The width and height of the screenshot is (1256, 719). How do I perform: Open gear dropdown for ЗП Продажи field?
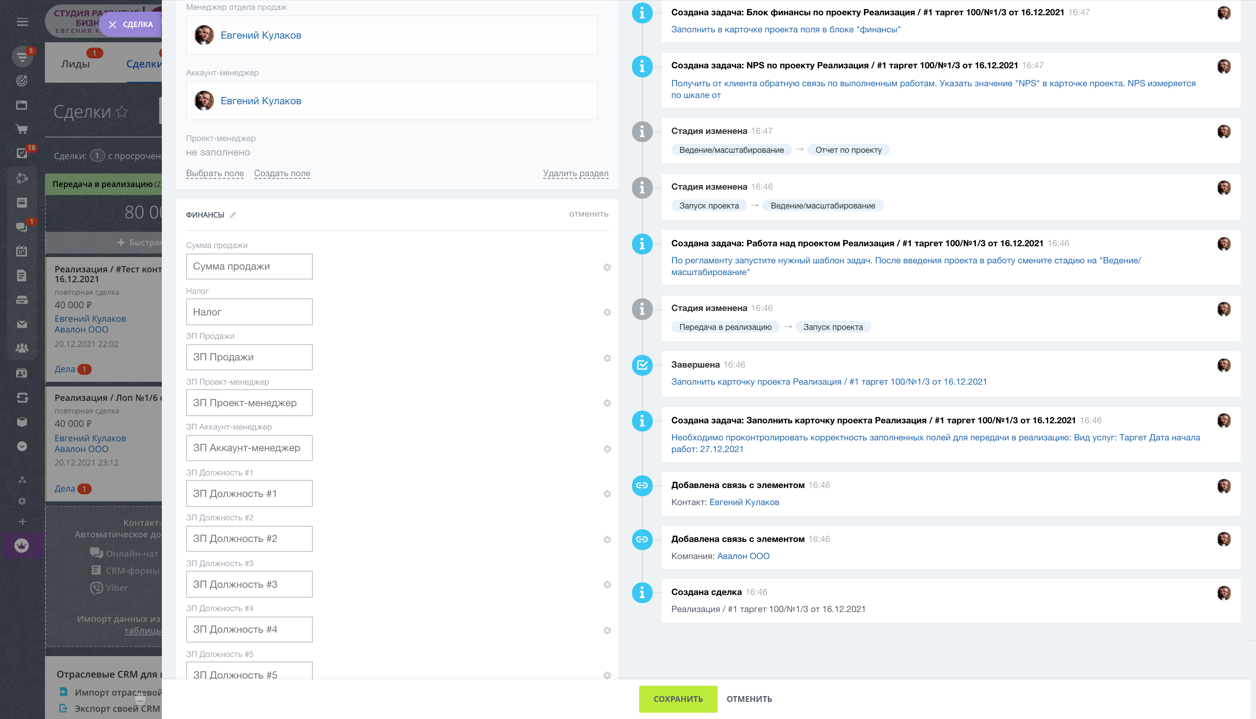[607, 358]
